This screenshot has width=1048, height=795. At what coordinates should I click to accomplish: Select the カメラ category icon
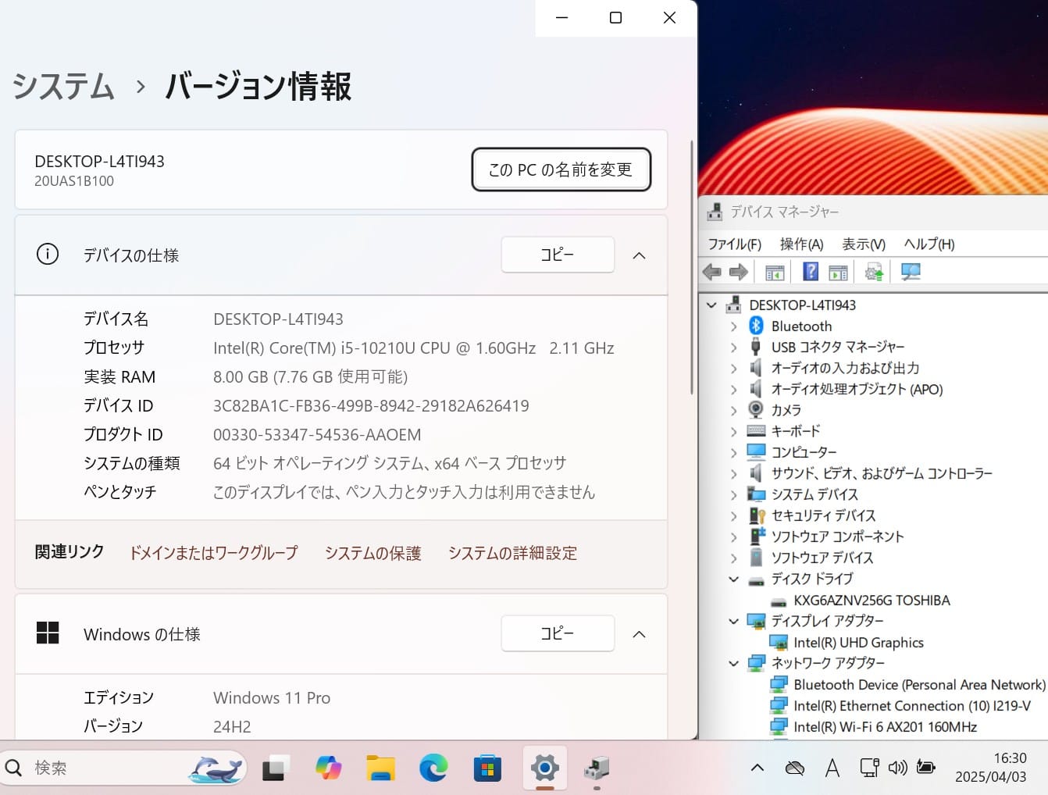756,409
